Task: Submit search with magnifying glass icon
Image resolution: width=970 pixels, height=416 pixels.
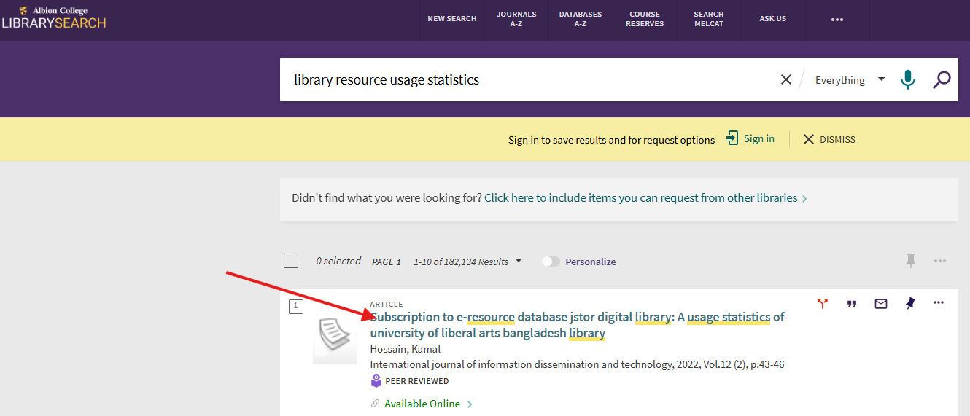Action: coord(942,79)
